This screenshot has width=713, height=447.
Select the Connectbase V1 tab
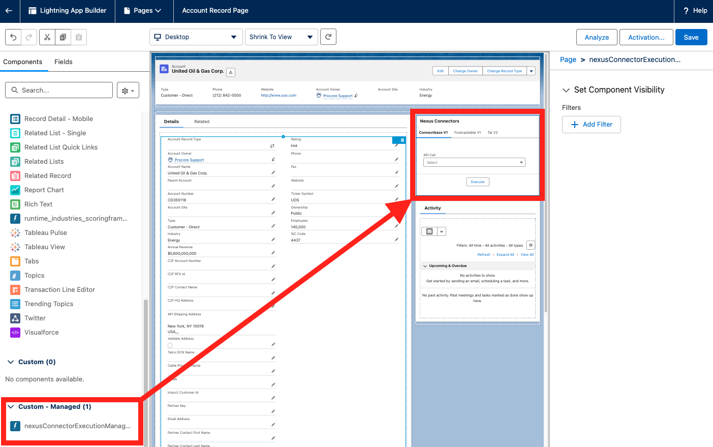point(433,133)
